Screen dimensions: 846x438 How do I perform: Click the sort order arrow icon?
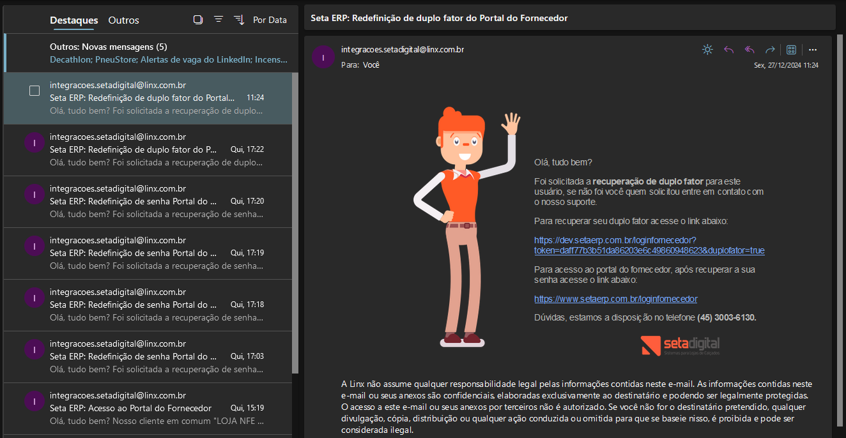(239, 20)
